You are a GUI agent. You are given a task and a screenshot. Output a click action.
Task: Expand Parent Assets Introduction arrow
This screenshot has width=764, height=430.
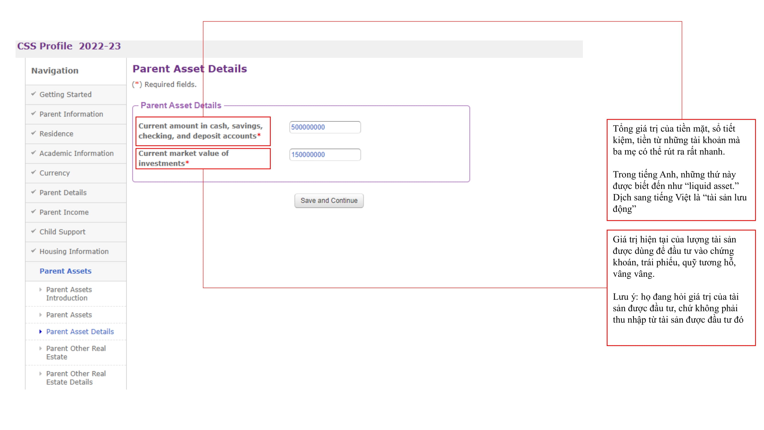point(41,289)
